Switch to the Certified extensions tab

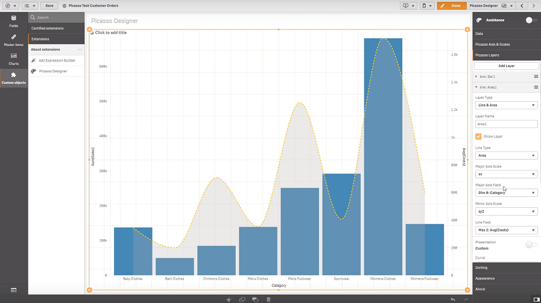coord(56,28)
